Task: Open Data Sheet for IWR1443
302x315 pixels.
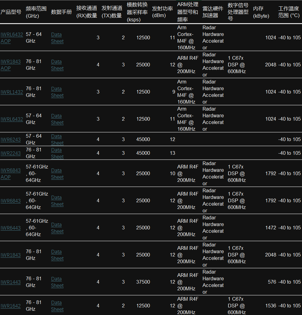Action: pos(57,282)
